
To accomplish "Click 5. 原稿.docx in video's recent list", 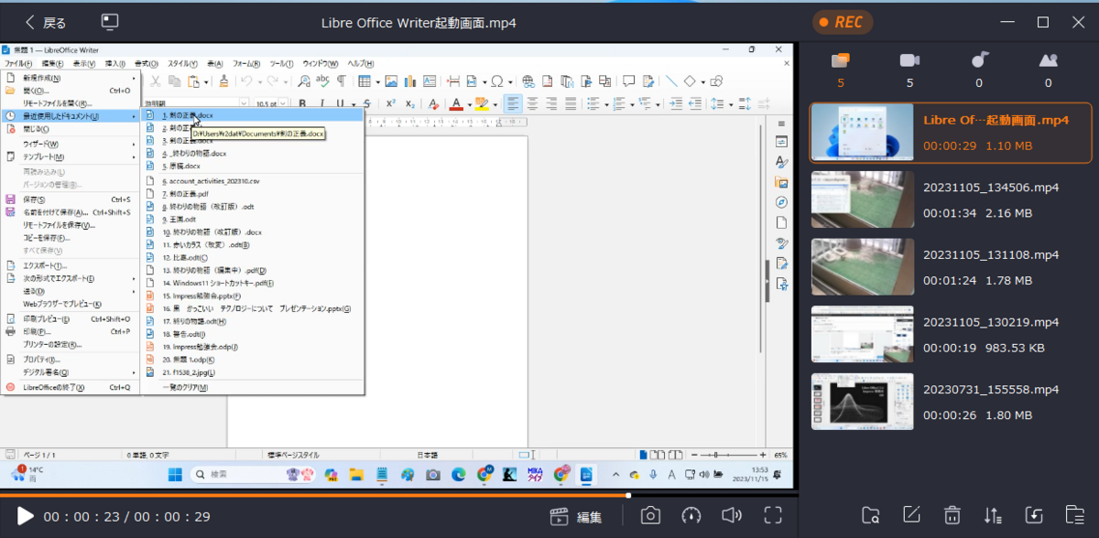I will click(180, 167).
